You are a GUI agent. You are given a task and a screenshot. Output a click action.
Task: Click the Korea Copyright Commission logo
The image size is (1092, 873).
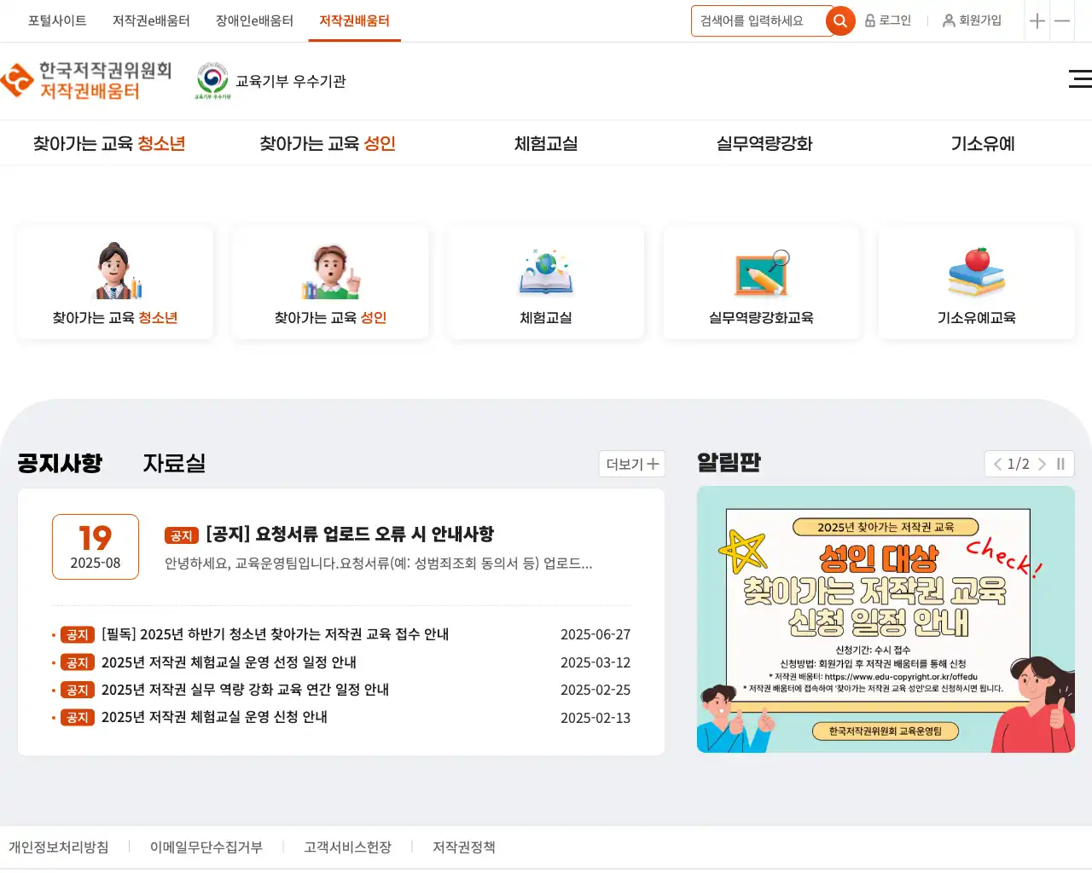click(x=86, y=81)
